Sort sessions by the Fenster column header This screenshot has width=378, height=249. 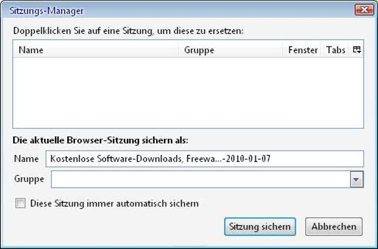[303, 50]
